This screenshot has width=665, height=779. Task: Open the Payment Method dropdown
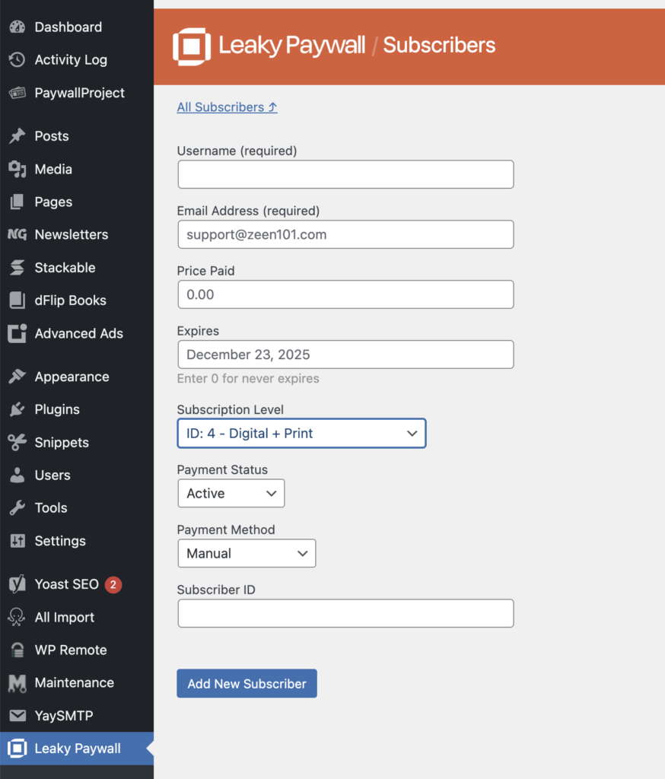(x=246, y=554)
